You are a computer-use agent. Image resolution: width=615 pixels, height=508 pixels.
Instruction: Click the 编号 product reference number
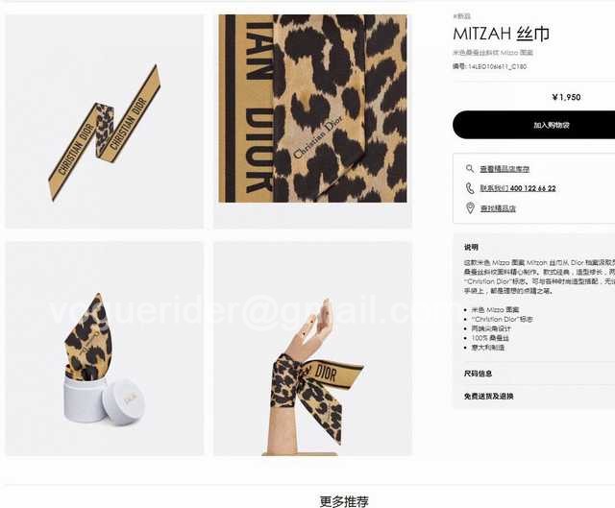[489, 66]
